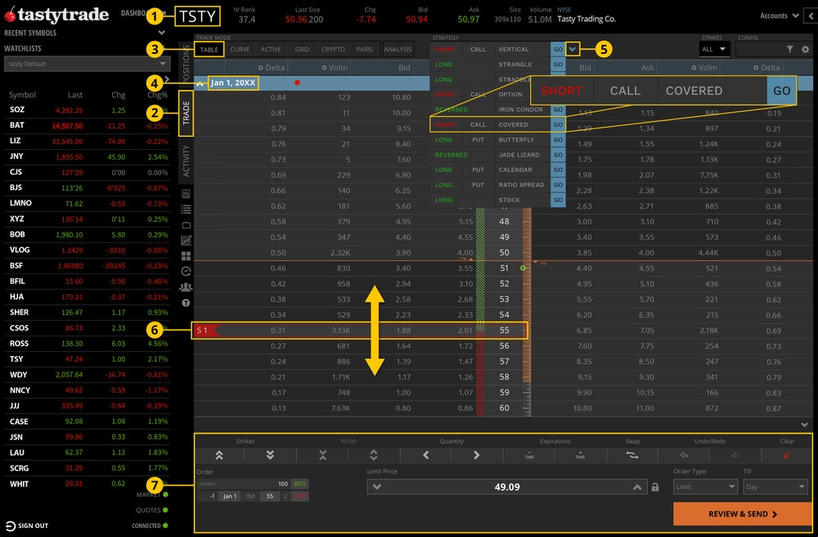Open the vertical ACTIVITY tab

187,160
